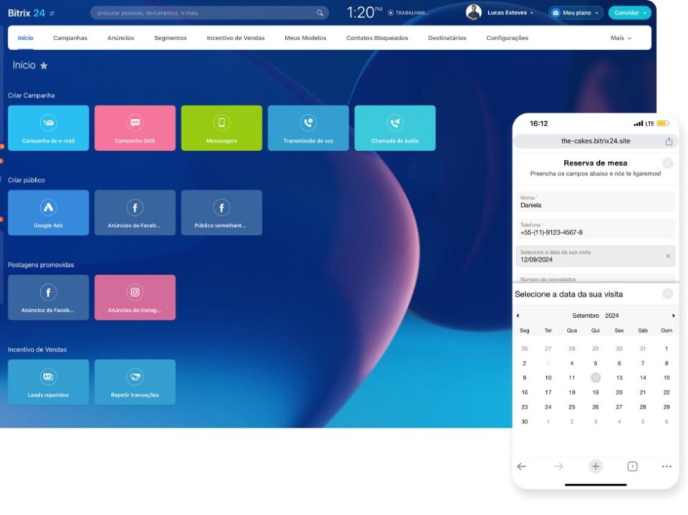Expand the Mais menu
Image resolution: width=688 pixels, height=515 pixels.
[621, 38]
